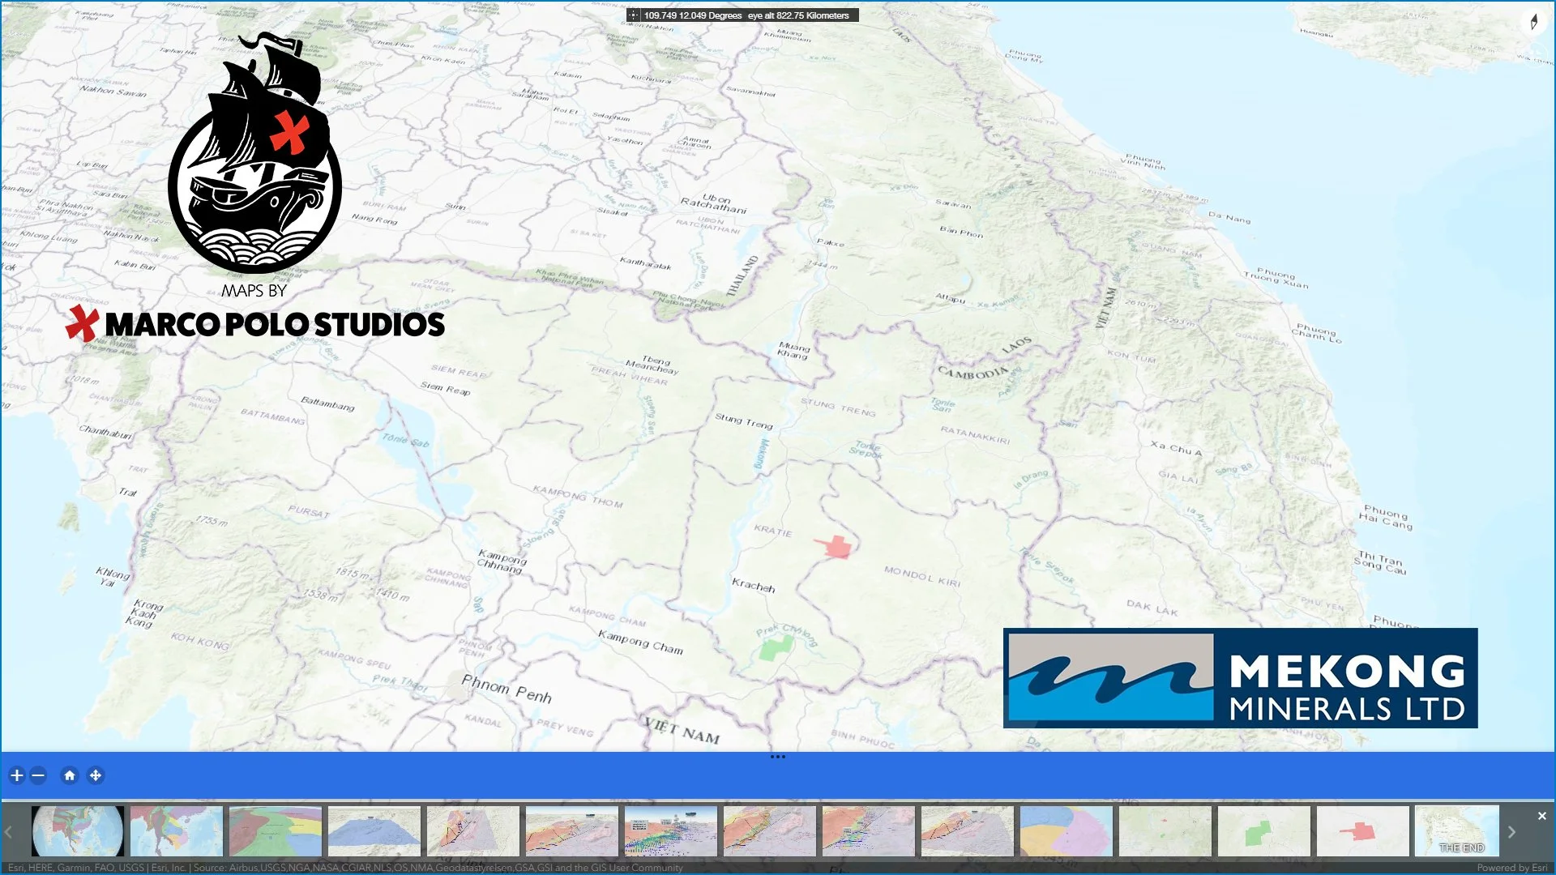Click the red concession area on map
This screenshot has width=1556, height=875.
(x=838, y=547)
